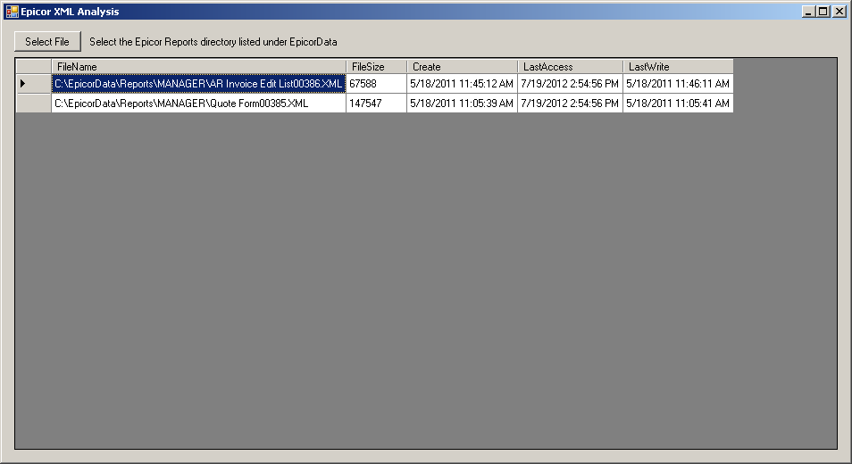Click LastAccess cell of Quote Form row
Image resolution: width=852 pixels, height=464 pixels.
(570, 104)
